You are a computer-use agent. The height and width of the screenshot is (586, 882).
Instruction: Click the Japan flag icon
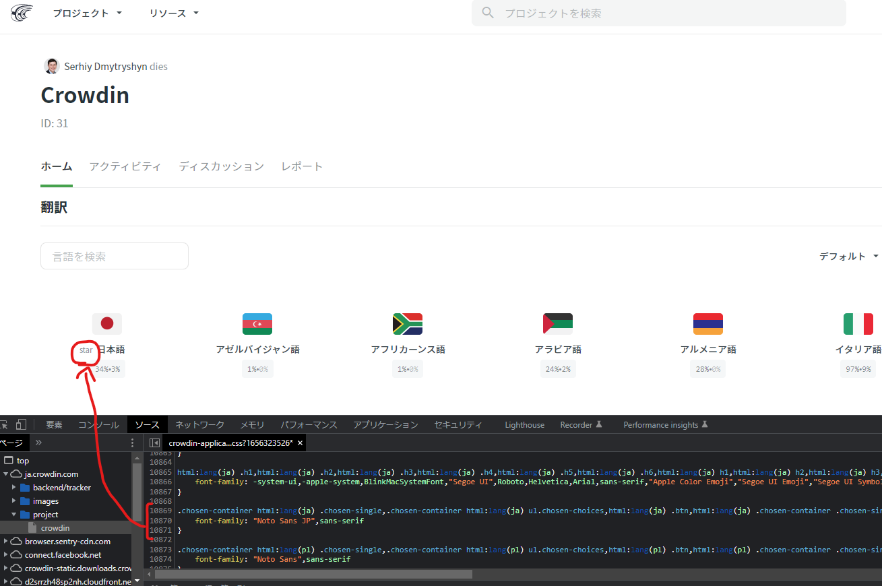(107, 323)
